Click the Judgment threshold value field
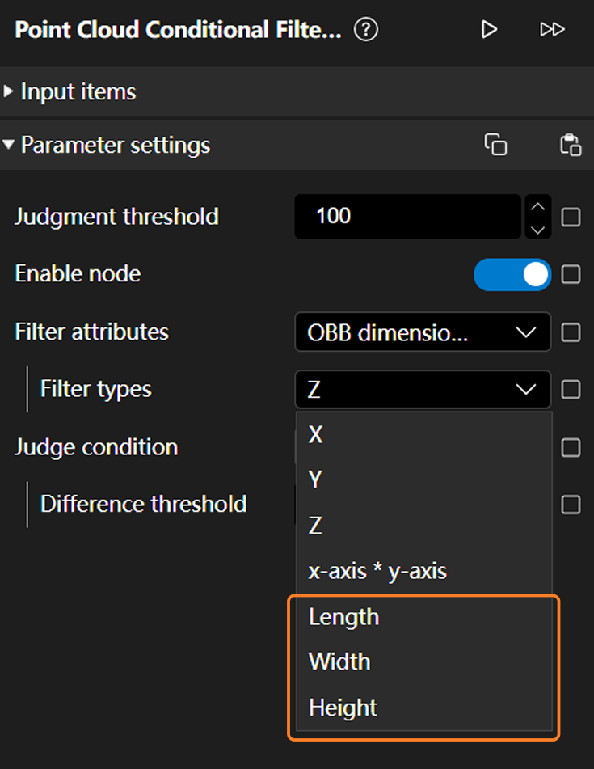The image size is (594, 769). pyautogui.click(x=407, y=217)
